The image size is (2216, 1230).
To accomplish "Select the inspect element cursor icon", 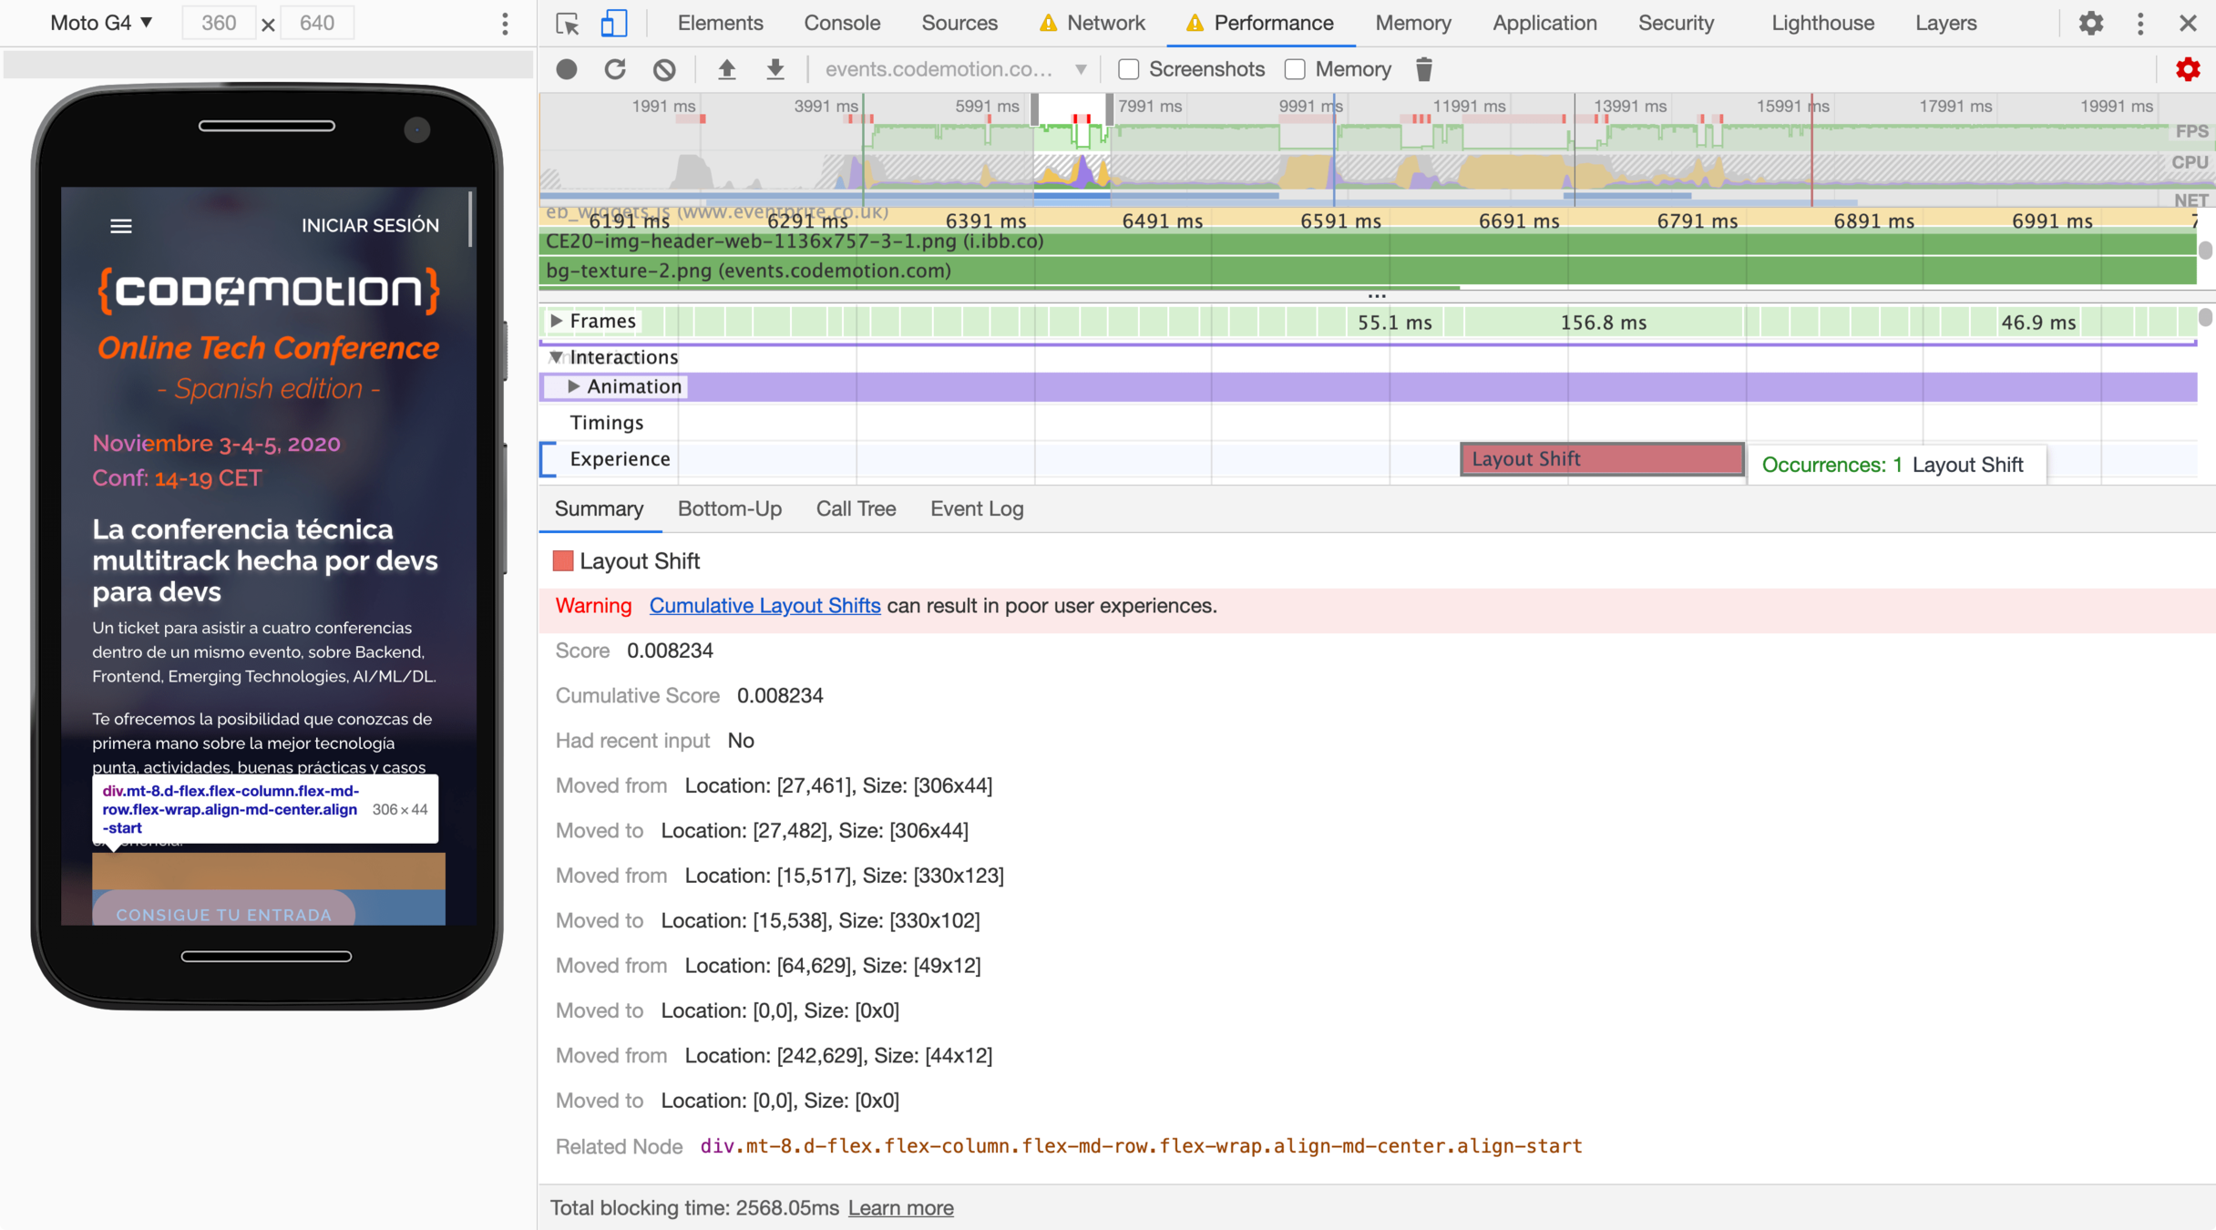I will pyautogui.click(x=568, y=23).
